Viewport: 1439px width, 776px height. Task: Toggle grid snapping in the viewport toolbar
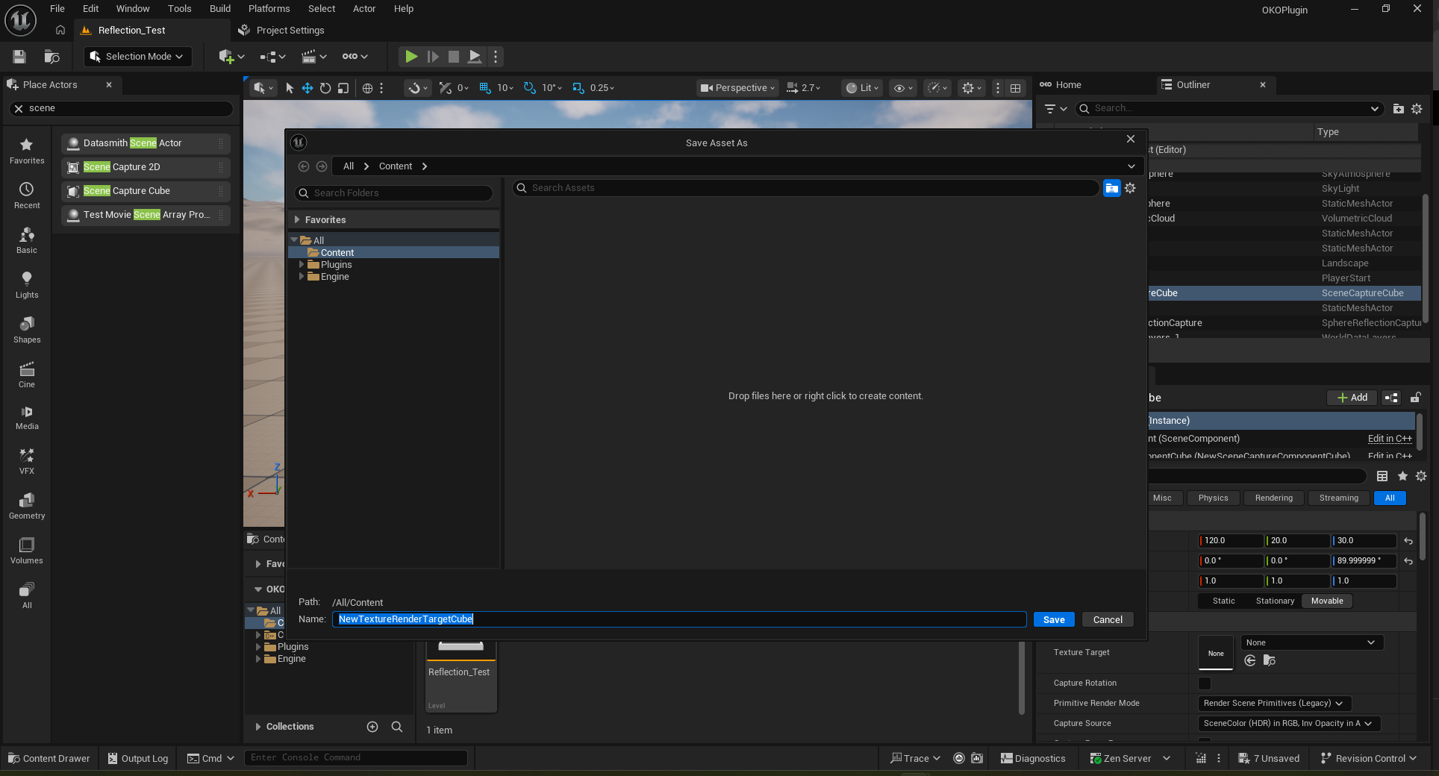[x=485, y=88]
